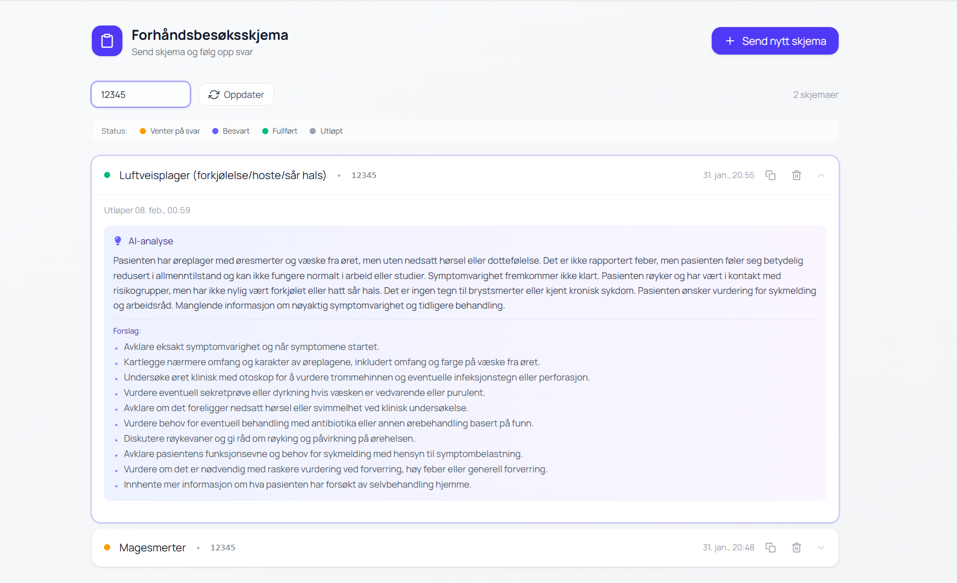Click the AI-analyse lightbulb icon
Viewport: 957px width, 583px height.
(x=118, y=241)
